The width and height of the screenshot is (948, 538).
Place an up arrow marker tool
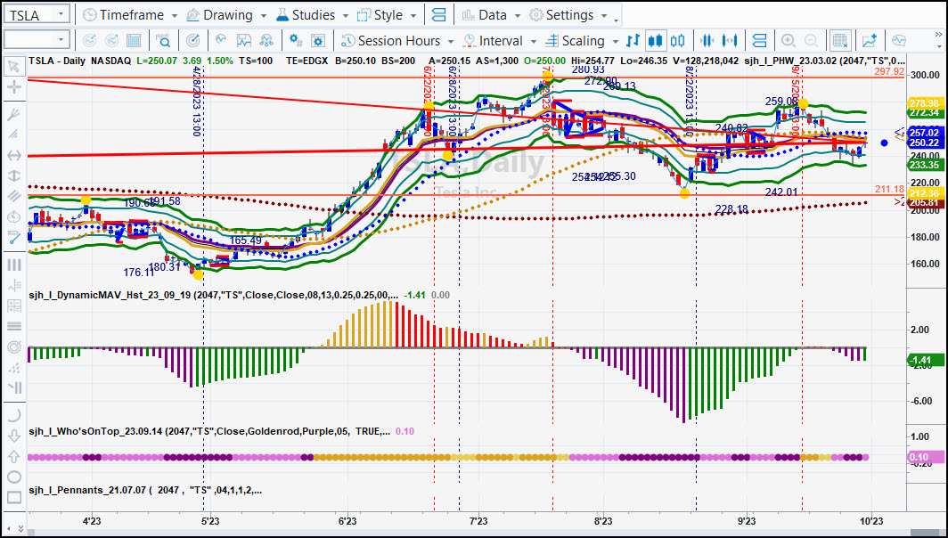point(14,456)
